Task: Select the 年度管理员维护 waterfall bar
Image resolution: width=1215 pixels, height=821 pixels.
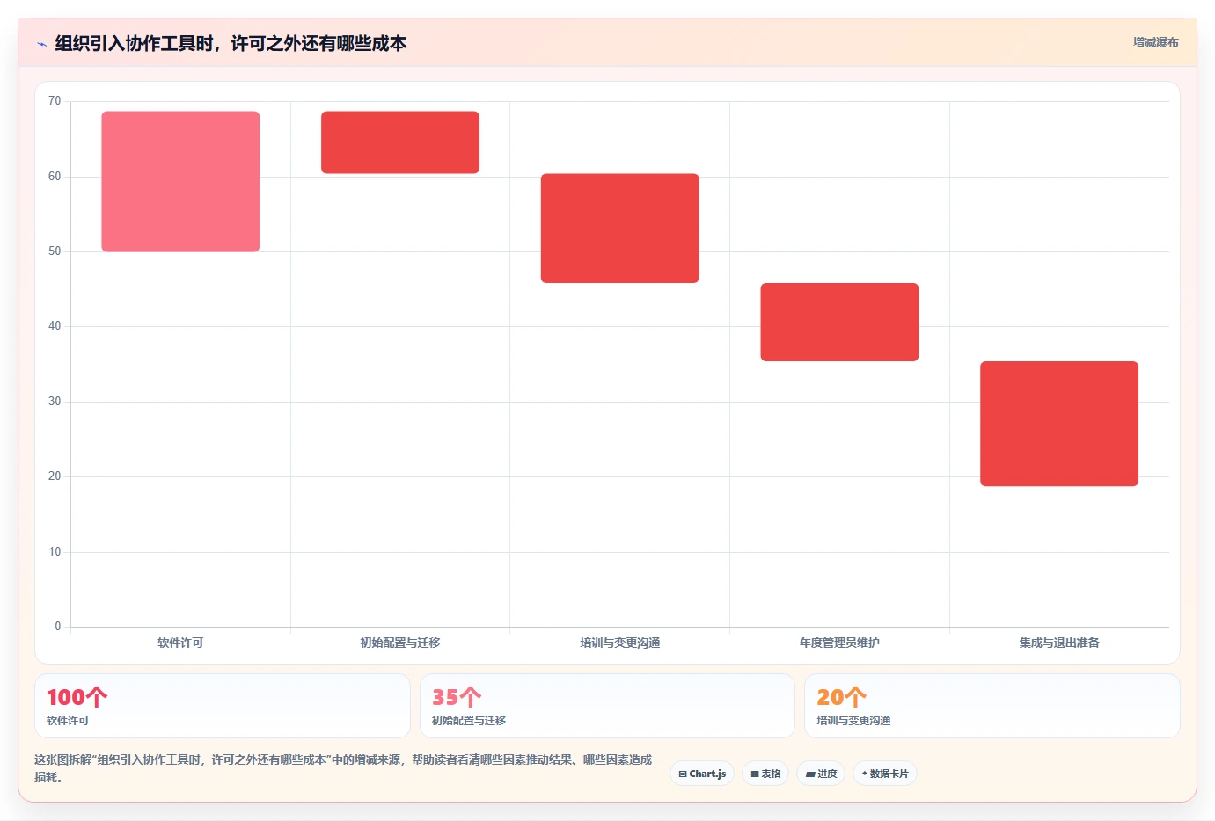Action: [839, 322]
